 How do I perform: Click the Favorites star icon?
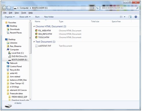click(6, 22)
